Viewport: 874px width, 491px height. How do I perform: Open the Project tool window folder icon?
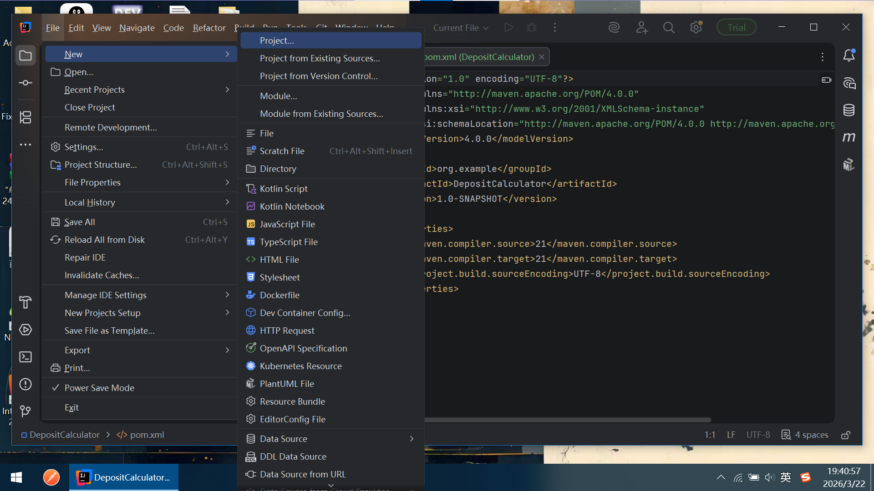25,55
